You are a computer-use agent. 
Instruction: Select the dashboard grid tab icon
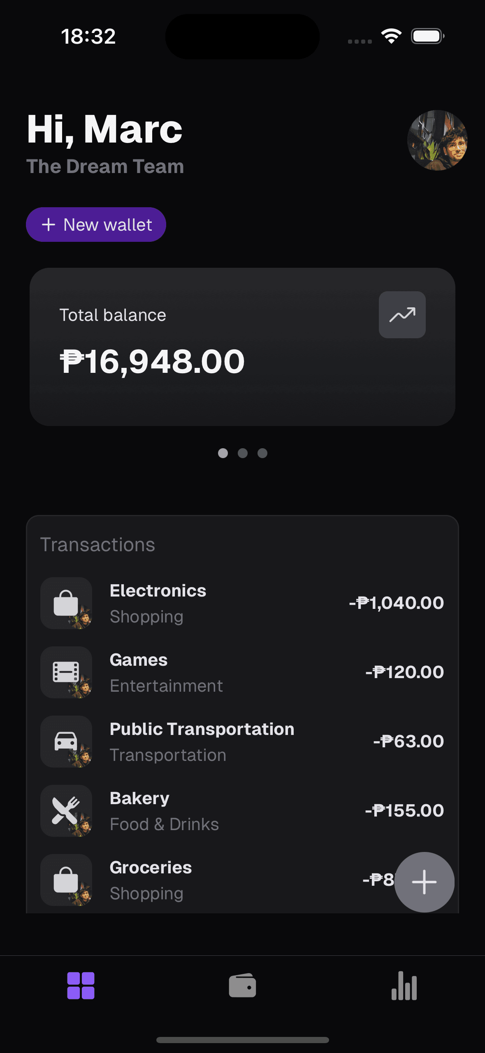81,985
